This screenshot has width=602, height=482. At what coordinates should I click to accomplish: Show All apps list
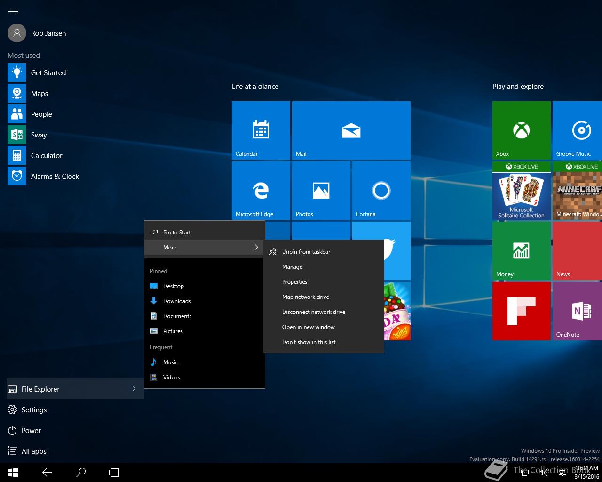coord(75,451)
